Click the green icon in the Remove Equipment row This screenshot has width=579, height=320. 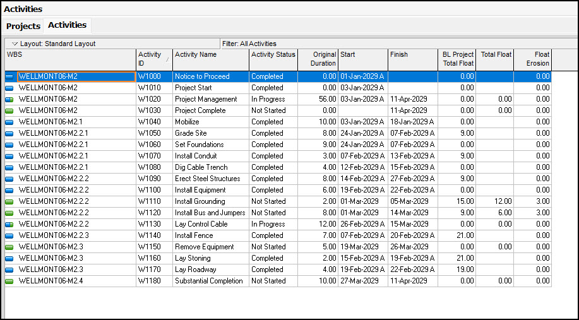click(9, 247)
